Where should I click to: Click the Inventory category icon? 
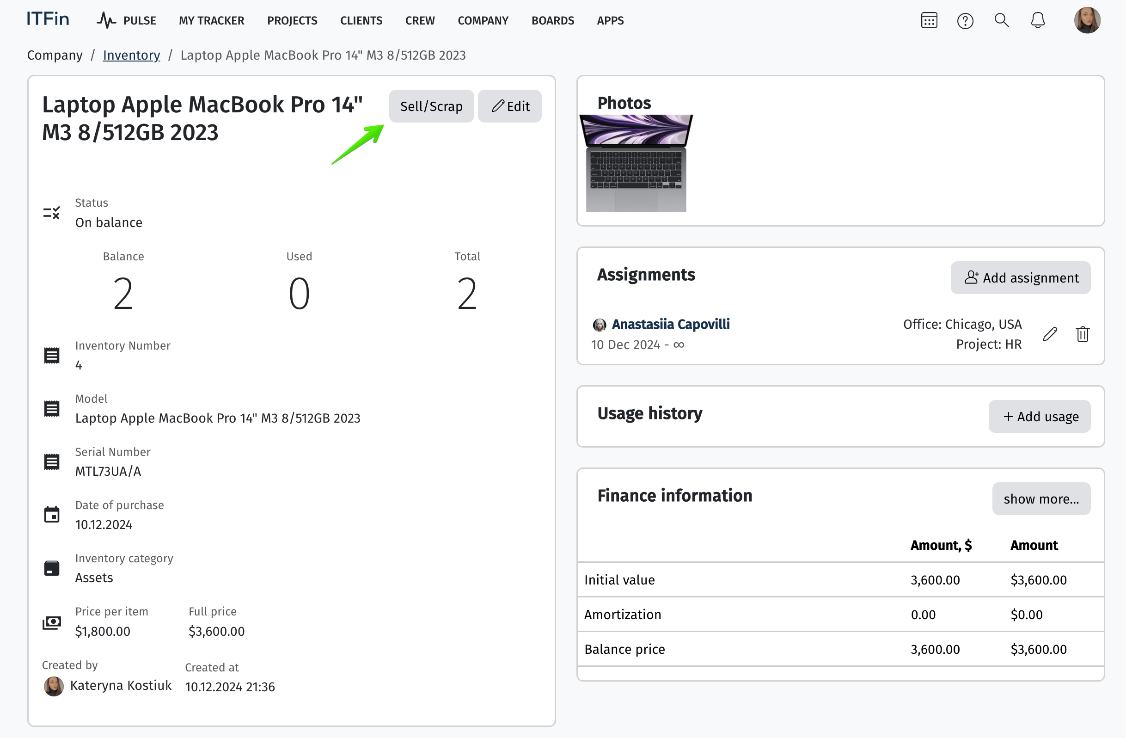52,568
